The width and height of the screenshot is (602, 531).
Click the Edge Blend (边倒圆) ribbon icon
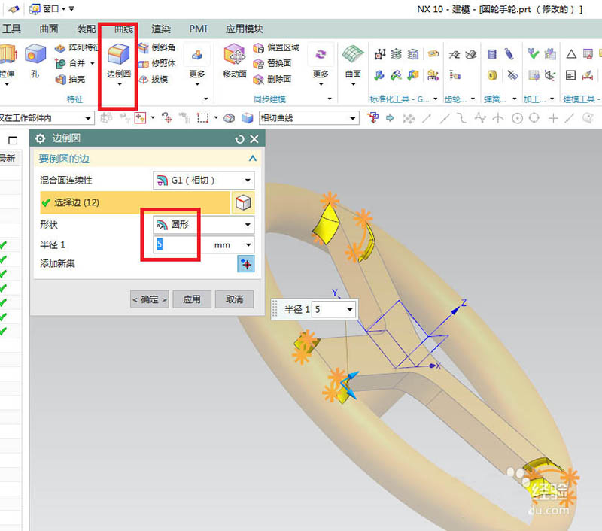[x=119, y=54]
